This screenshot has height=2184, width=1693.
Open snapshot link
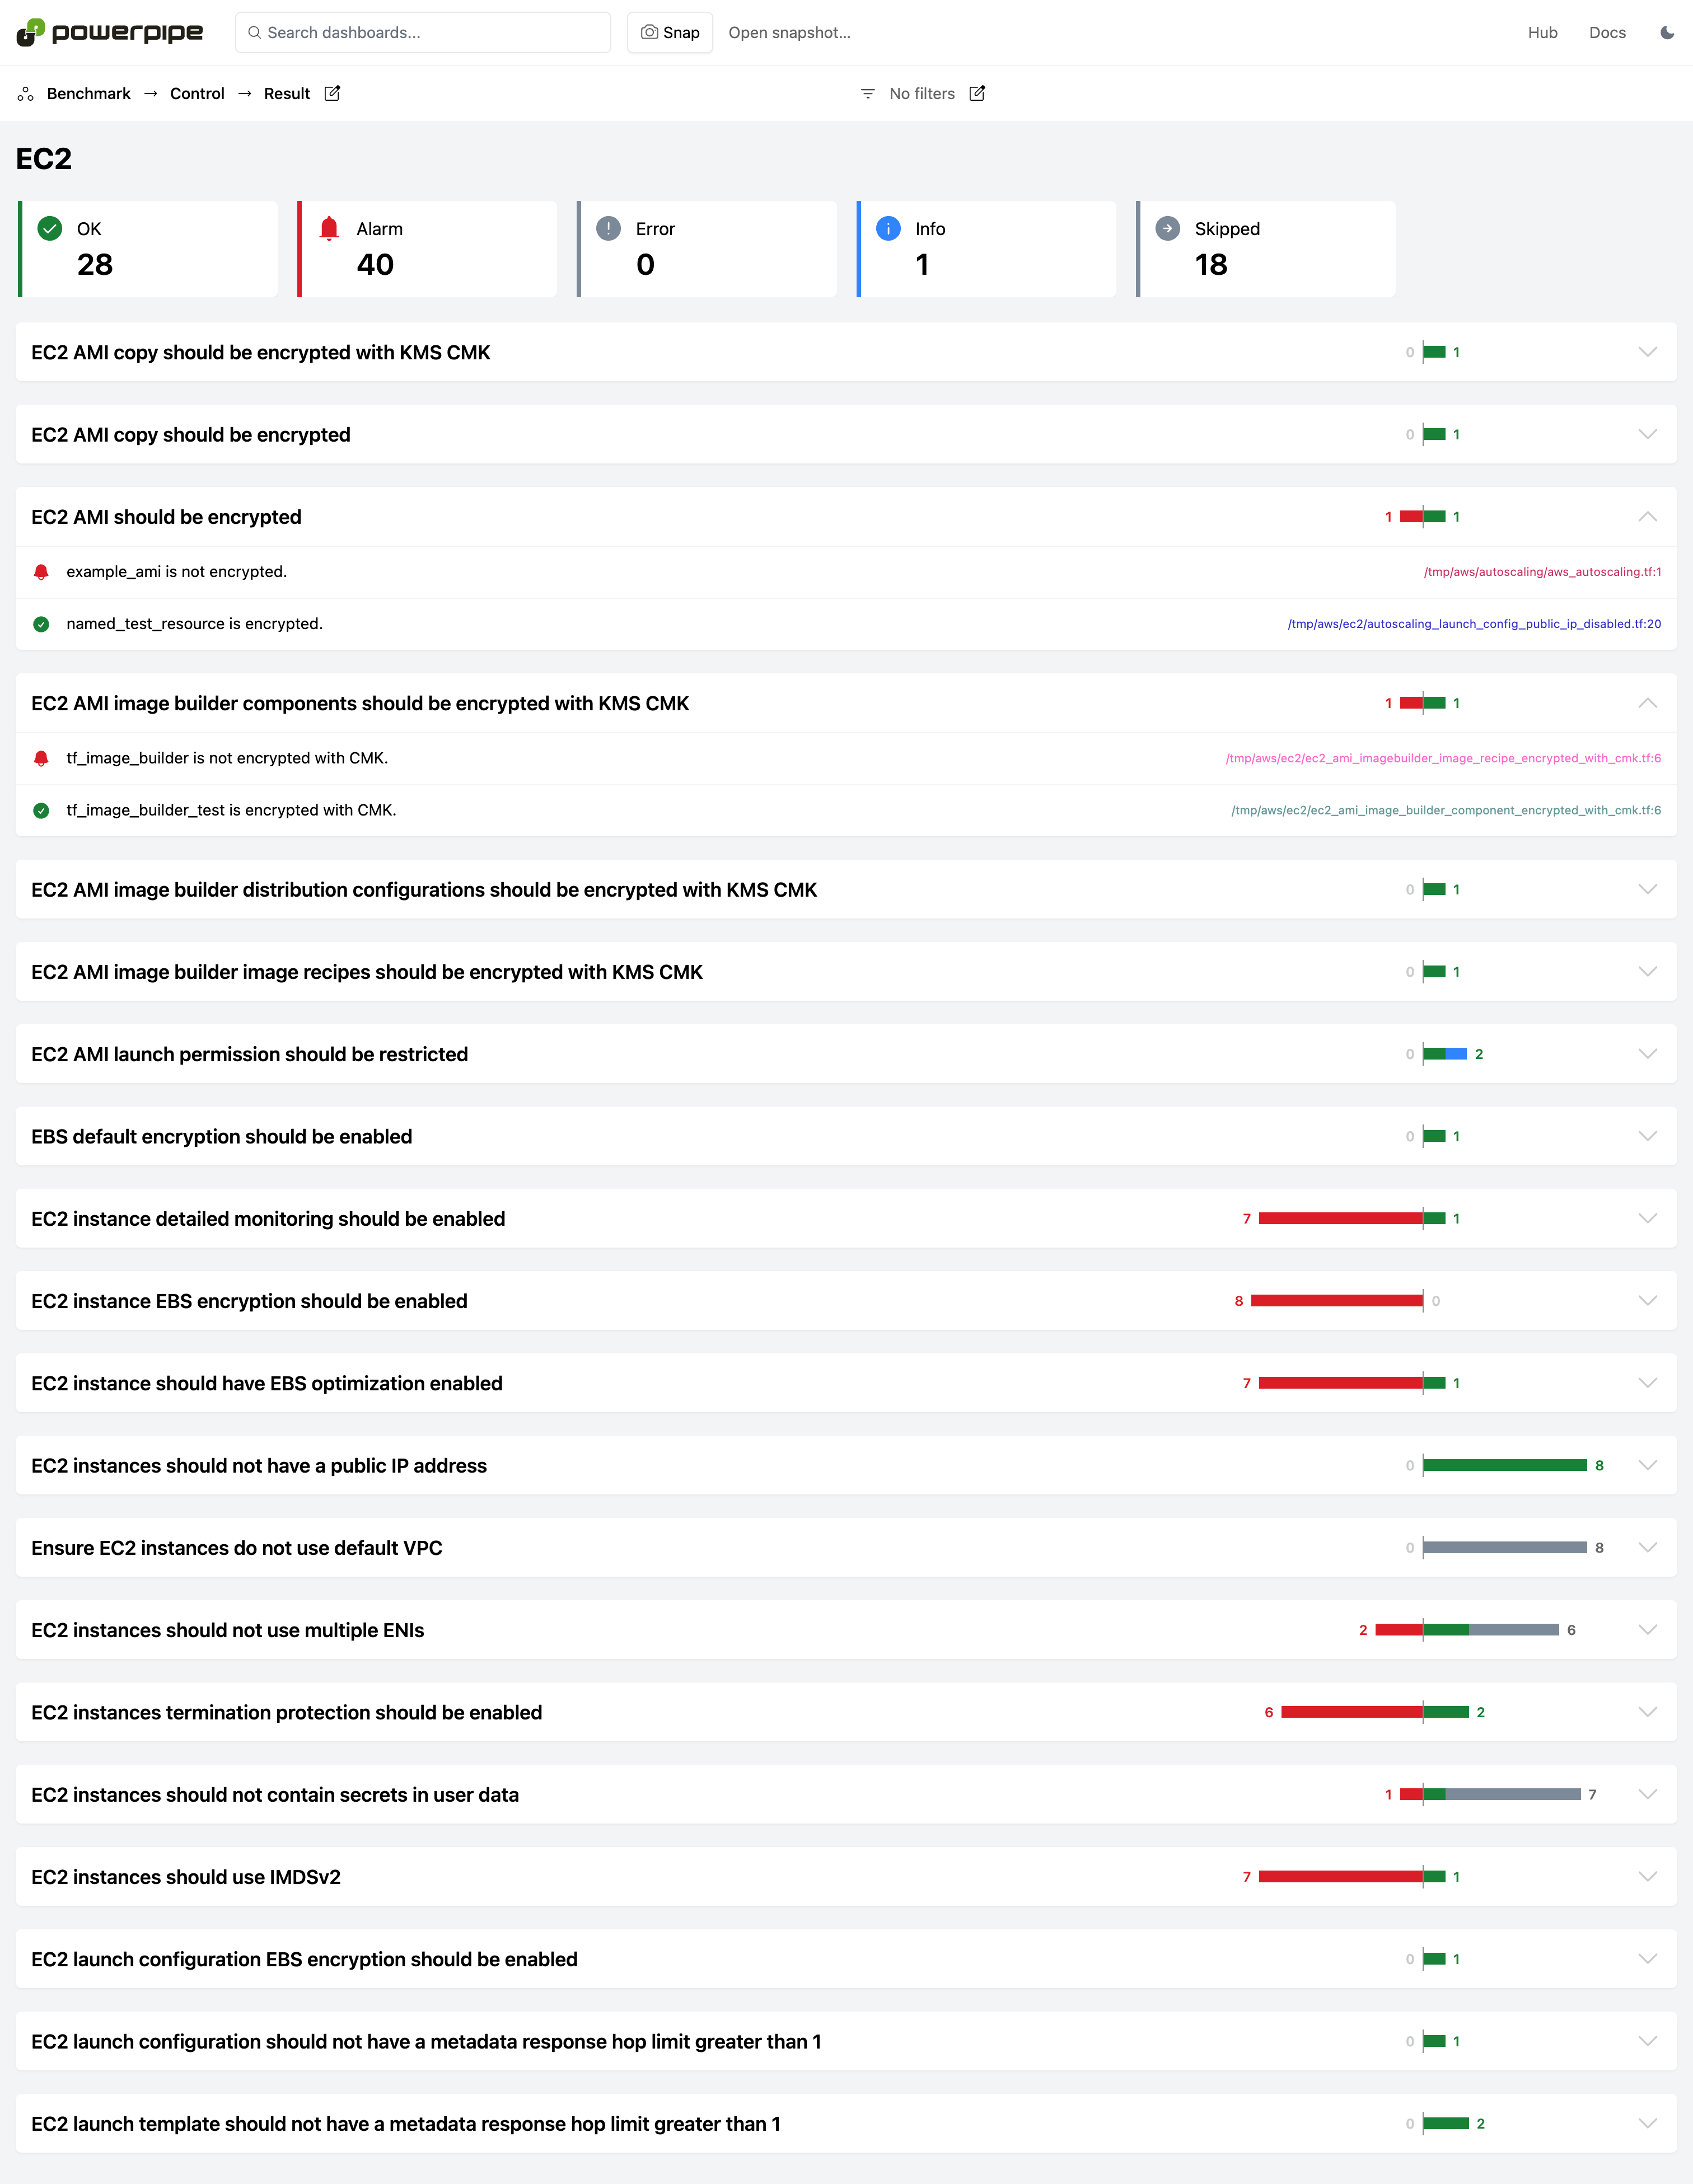coord(789,32)
